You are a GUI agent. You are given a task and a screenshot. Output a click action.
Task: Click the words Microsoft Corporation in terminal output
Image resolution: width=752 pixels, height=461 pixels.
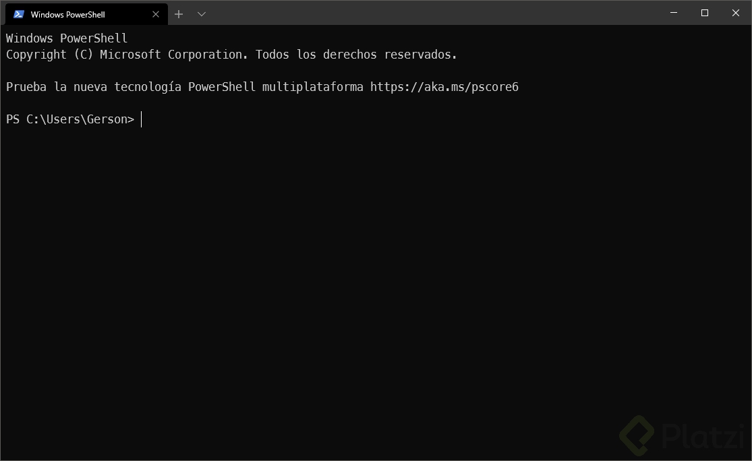point(173,55)
